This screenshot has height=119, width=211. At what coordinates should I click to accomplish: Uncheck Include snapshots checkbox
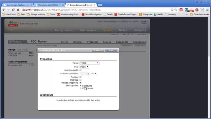[x=80, y=83]
